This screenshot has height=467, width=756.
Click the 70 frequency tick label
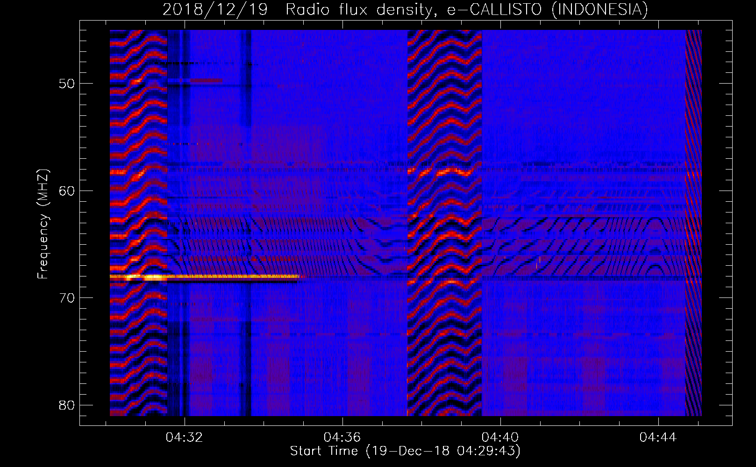pyautogui.click(x=67, y=298)
